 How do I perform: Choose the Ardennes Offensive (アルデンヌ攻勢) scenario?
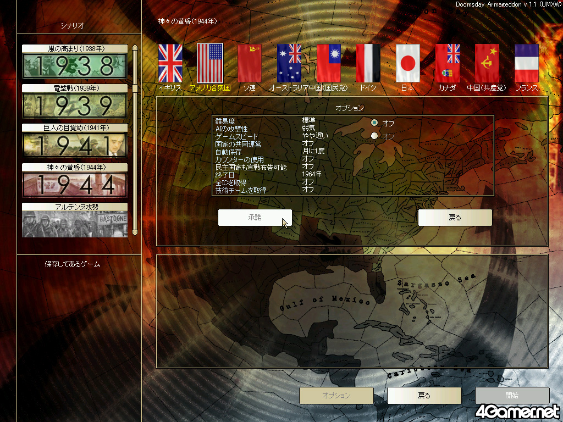(75, 220)
